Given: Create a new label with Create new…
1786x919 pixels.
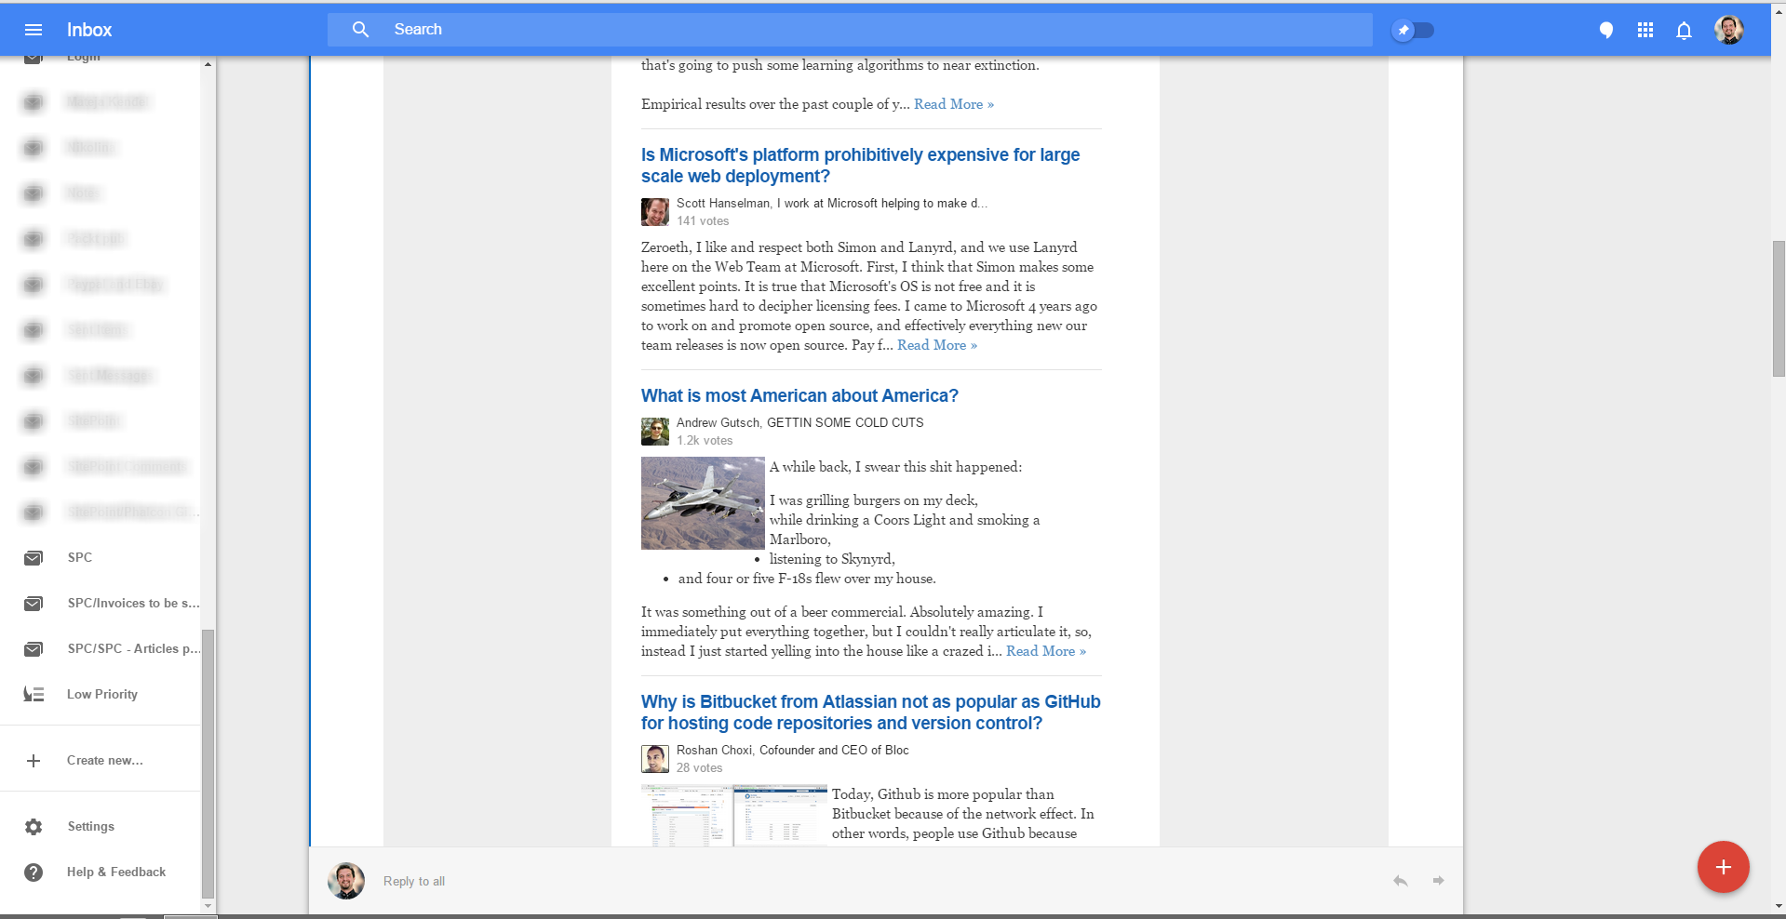Looking at the screenshot, I should [104, 760].
